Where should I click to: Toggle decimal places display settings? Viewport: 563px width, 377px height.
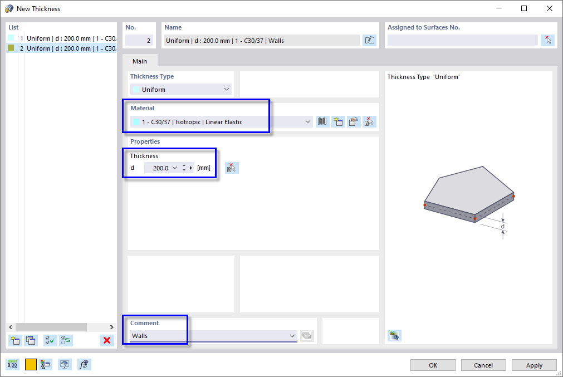(12, 364)
